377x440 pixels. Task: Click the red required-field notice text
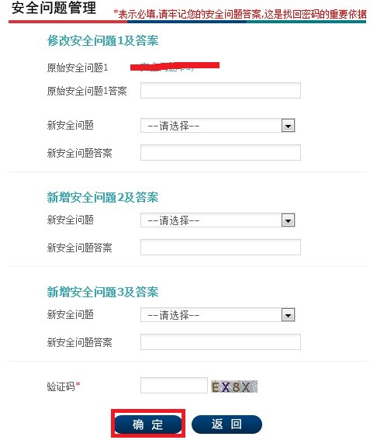[x=240, y=14]
